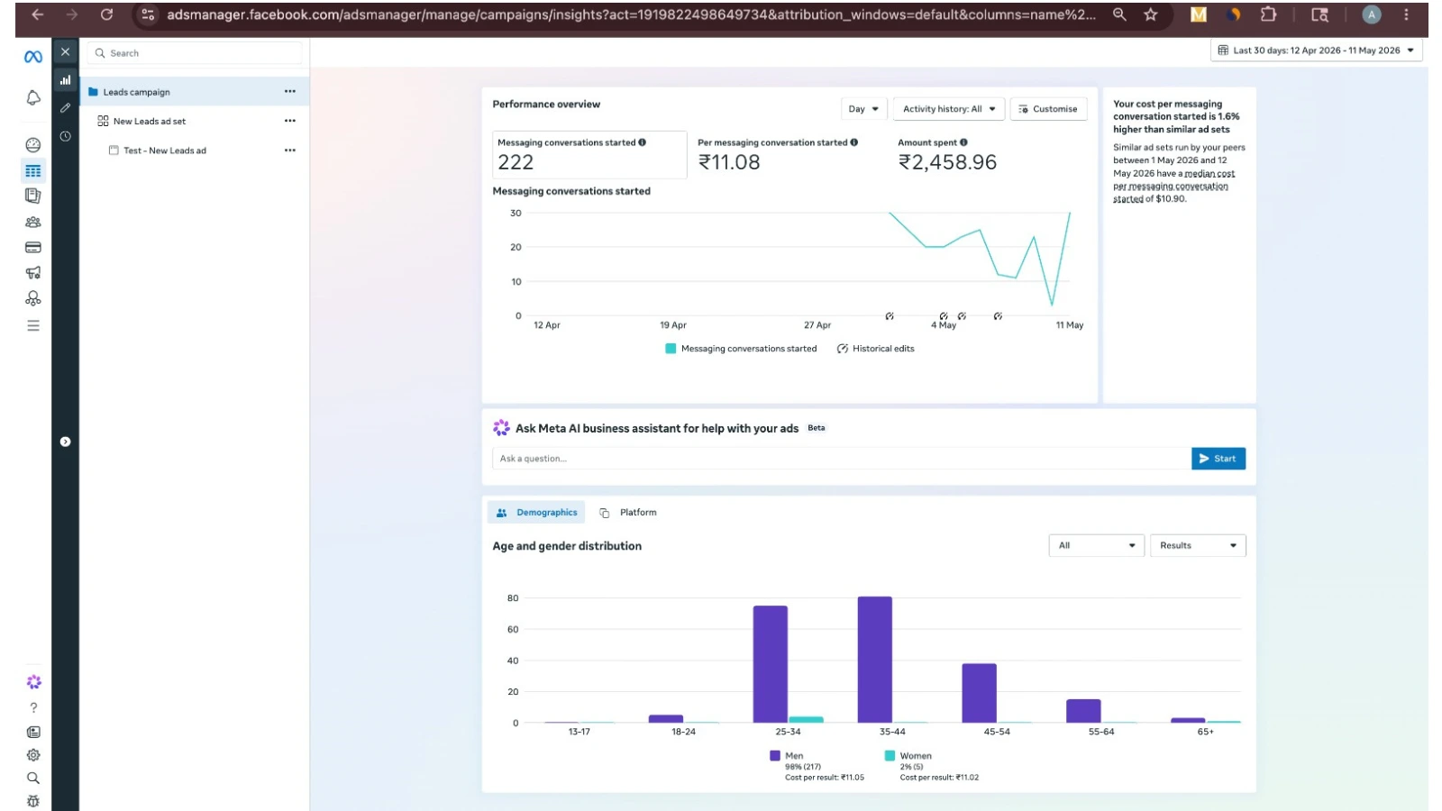The width and height of the screenshot is (1442, 811).
Task: Select Campaigns table grid icon
Action: (33, 170)
